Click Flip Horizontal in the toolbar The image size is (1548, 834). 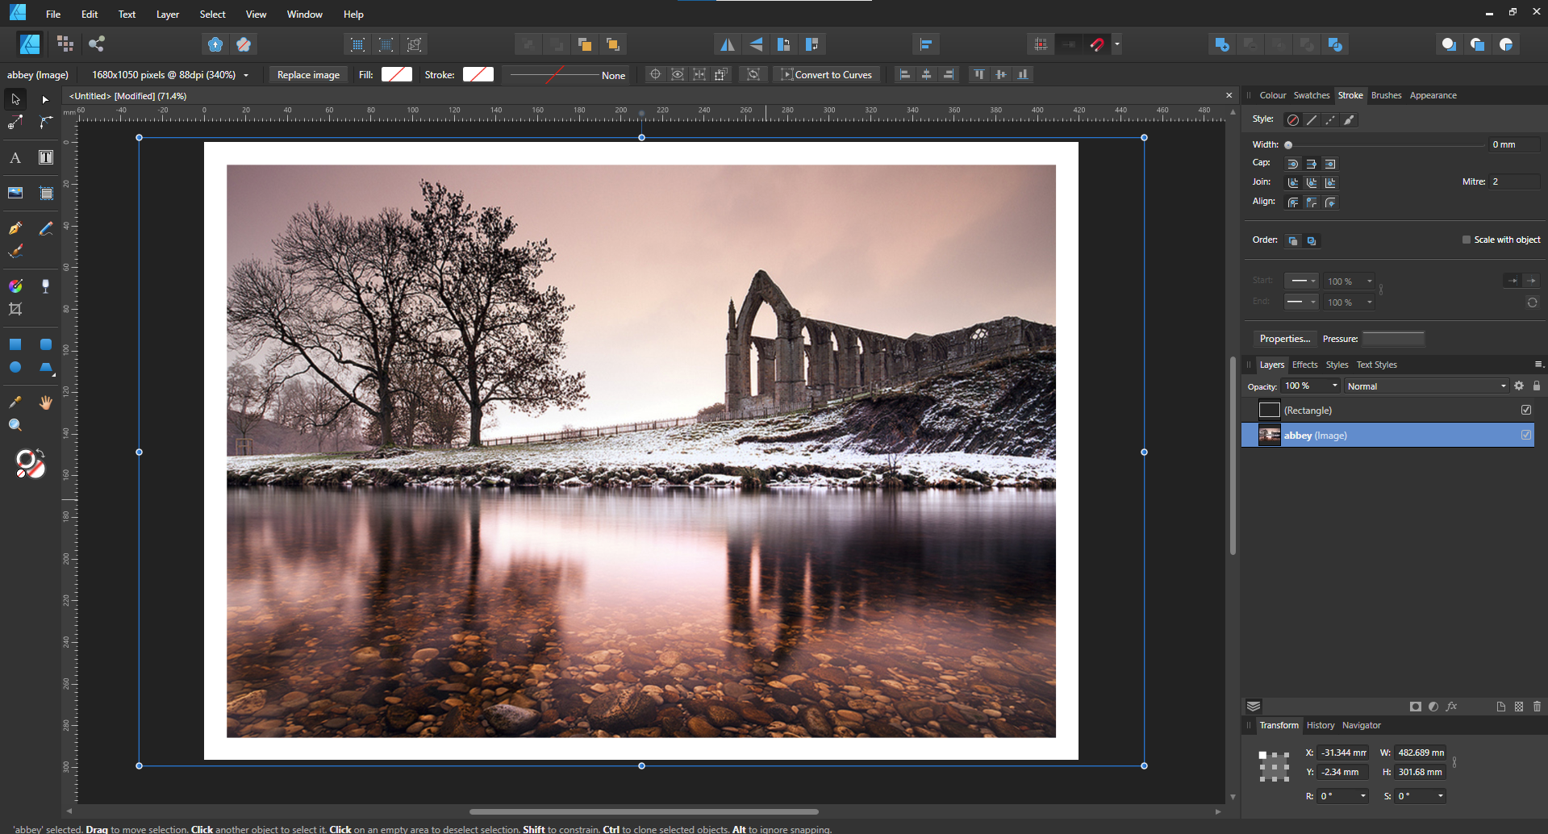pyautogui.click(x=727, y=44)
